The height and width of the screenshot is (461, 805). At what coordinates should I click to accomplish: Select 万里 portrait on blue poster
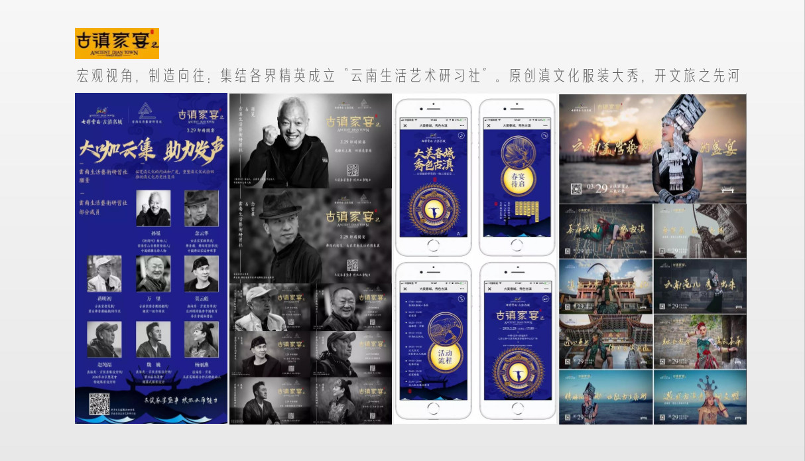(153, 273)
